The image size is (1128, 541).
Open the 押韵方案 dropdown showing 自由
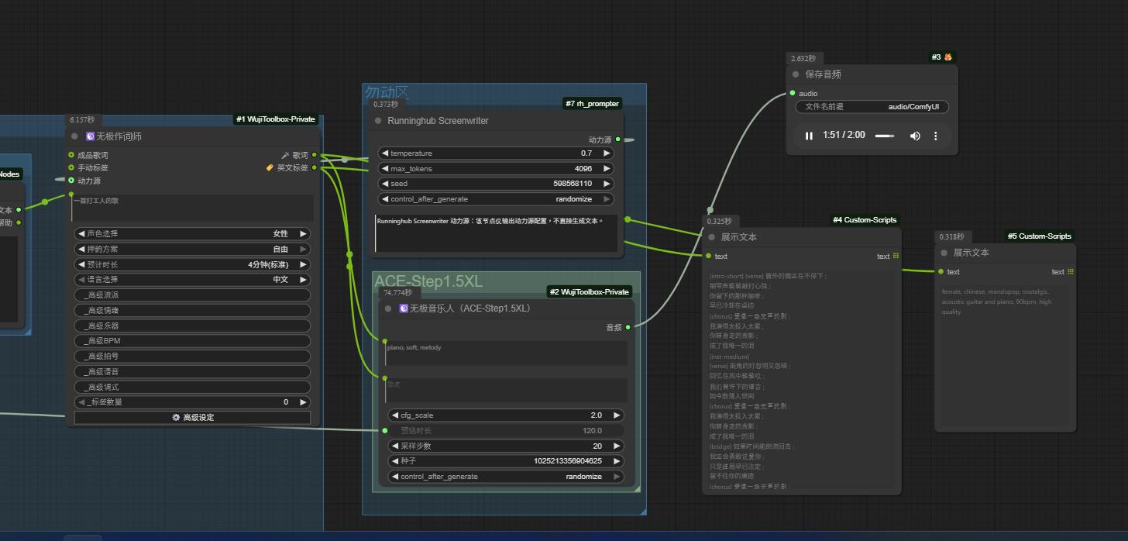[192, 249]
